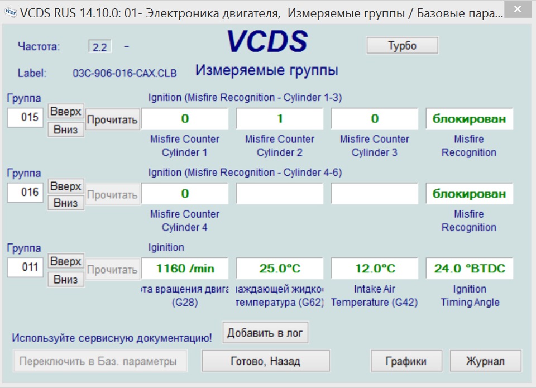Open Журнал button
Viewport: 536px width, 388px height.
(x=485, y=361)
